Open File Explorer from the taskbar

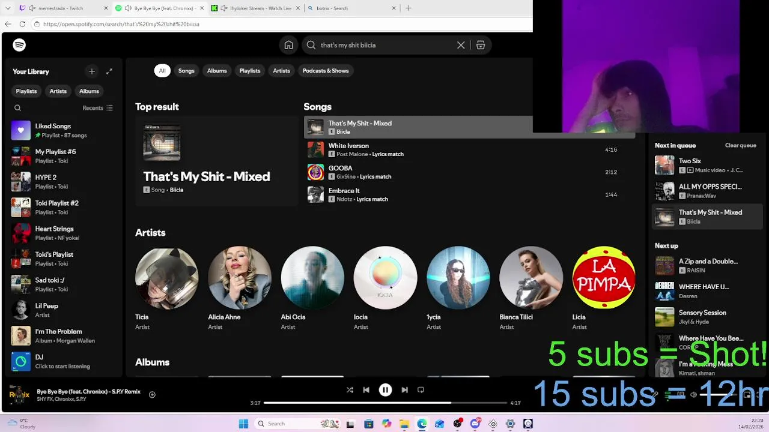click(x=404, y=424)
